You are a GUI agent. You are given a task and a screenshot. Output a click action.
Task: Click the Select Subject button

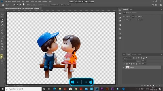pyautogui.click(x=54, y=5)
